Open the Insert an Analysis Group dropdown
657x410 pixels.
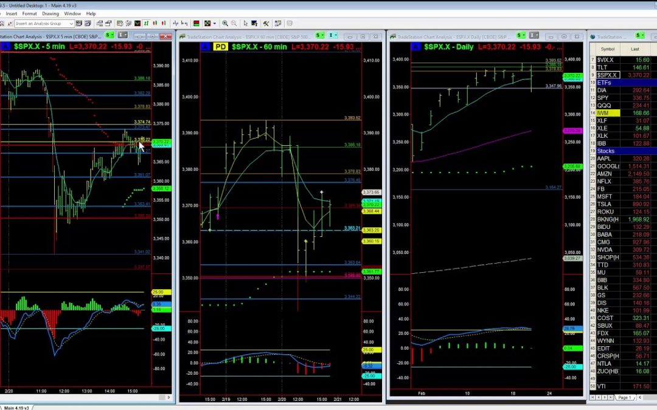pyautogui.click(x=71, y=24)
